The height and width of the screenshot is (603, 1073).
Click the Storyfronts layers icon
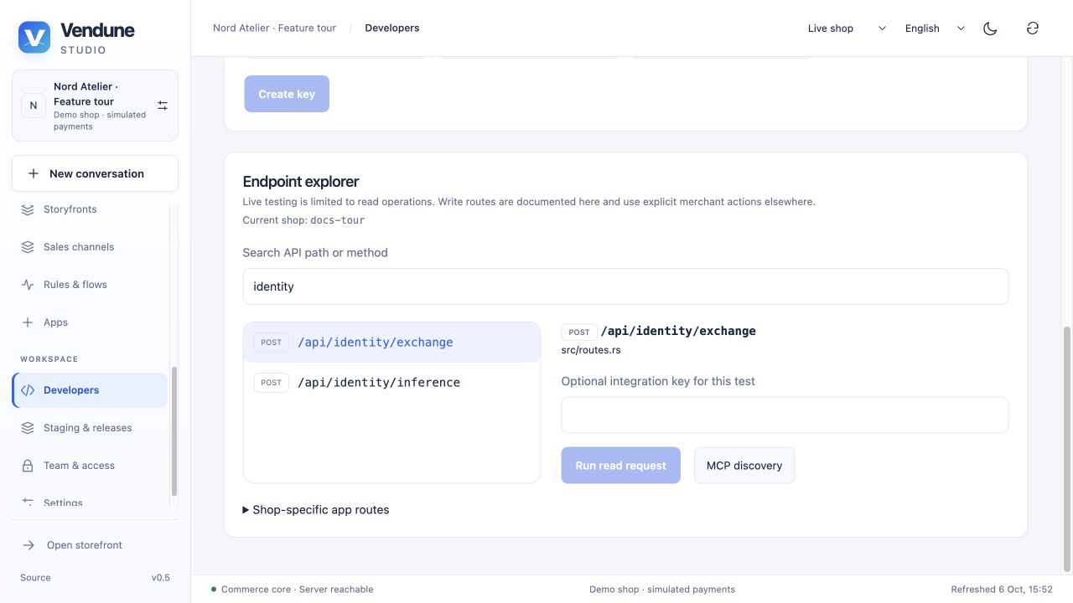click(28, 209)
